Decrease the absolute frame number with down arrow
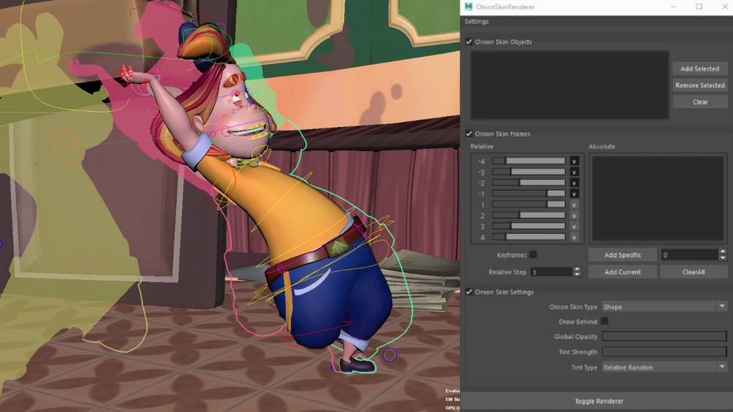This screenshot has width=733, height=412. tap(723, 258)
